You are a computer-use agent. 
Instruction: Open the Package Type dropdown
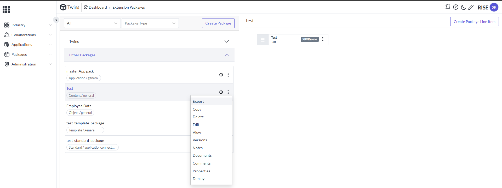click(x=150, y=23)
